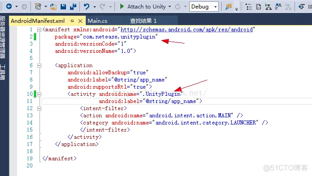The width and height of the screenshot is (312, 176).
Task: Collapse the activity element on line 10
Action: click(x=39, y=94)
